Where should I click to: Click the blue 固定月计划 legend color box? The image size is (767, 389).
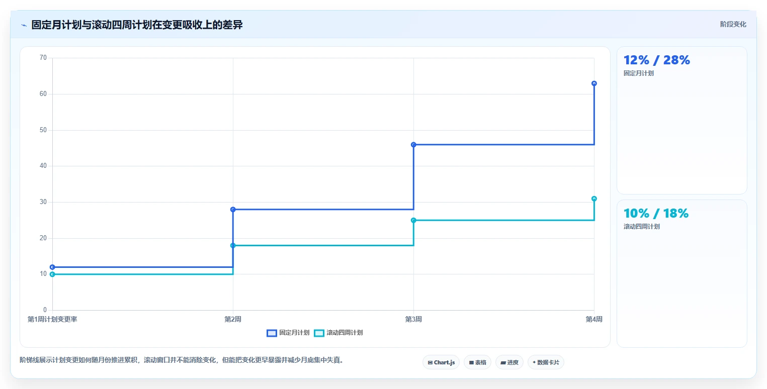272,333
